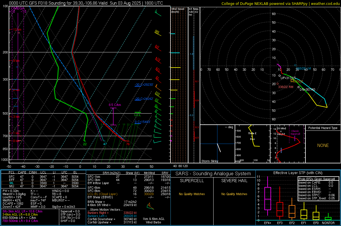Image resolution: width=341 pixels, height=226 pixels.
Task: Click the DCAPE = 1082 value
Action: point(13,203)
